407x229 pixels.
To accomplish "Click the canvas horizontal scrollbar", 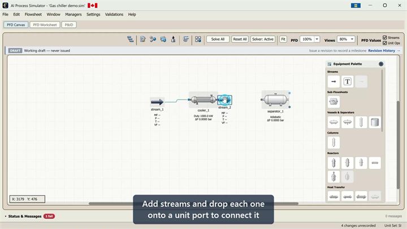I will tap(193, 204).
